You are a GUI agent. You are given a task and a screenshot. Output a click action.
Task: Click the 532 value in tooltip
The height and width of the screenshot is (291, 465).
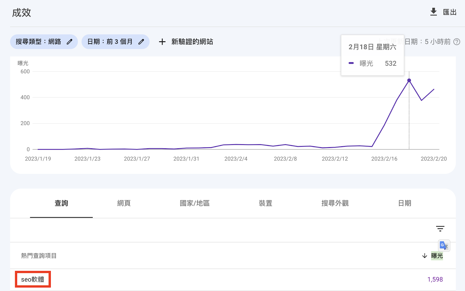pos(391,63)
